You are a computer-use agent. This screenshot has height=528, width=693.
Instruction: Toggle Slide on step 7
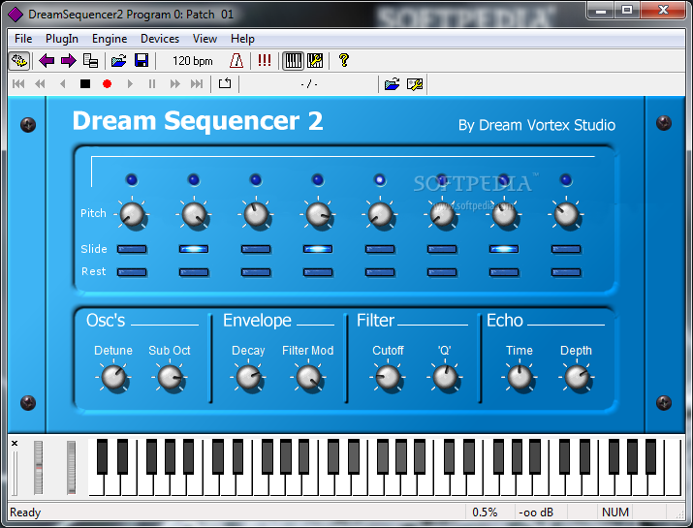point(504,249)
